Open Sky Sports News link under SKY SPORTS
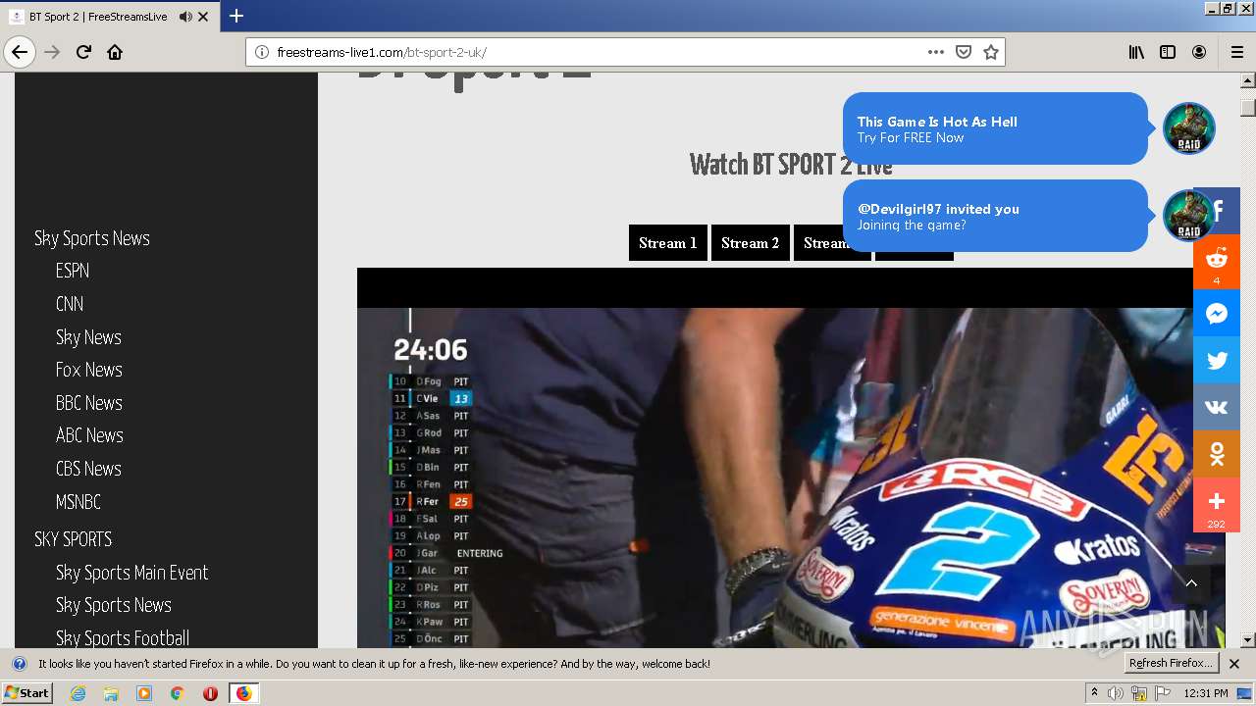 [x=114, y=605]
